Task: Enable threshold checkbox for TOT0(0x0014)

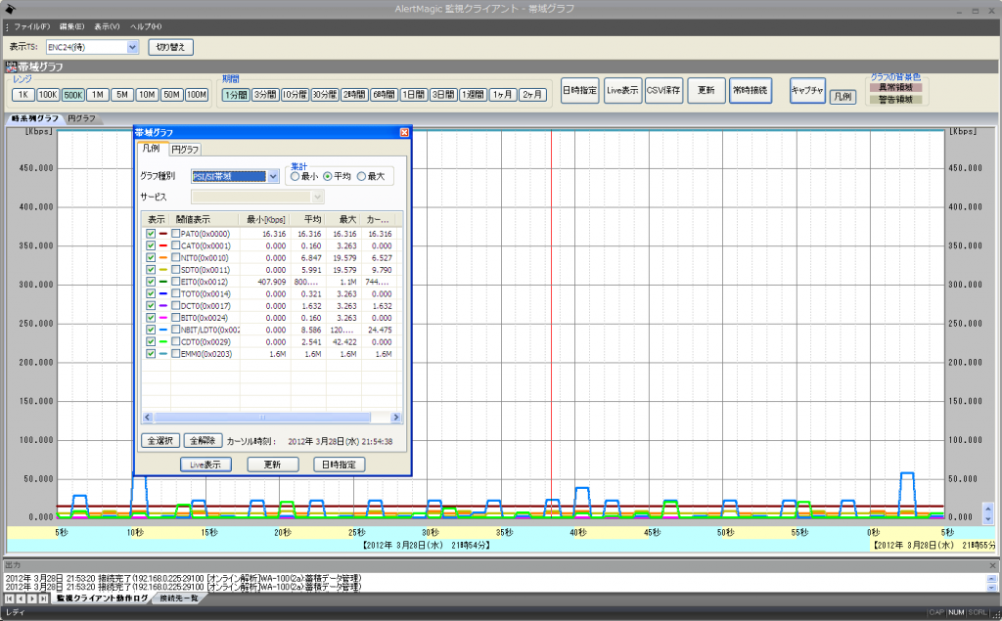Action: point(176,294)
